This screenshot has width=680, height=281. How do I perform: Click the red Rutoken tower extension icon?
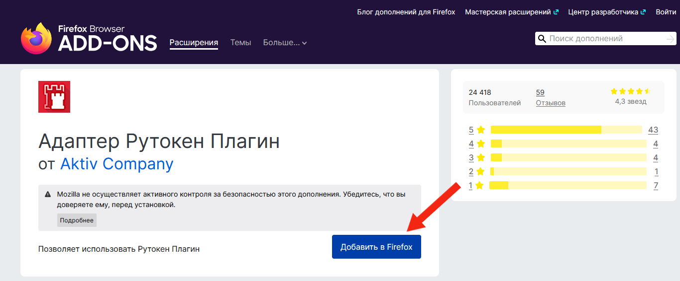(x=54, y=96)
